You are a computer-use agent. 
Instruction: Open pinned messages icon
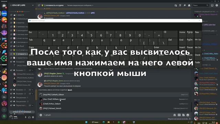pos(185,6)
